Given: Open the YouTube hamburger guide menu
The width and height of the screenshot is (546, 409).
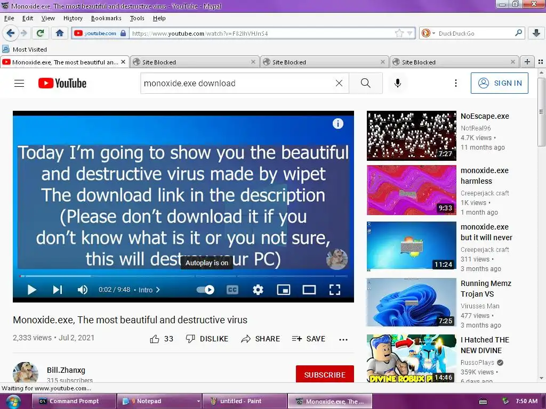Looking at the screenshot, I should coord(19,83).
